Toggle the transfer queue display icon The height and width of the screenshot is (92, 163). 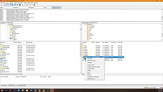12,5
